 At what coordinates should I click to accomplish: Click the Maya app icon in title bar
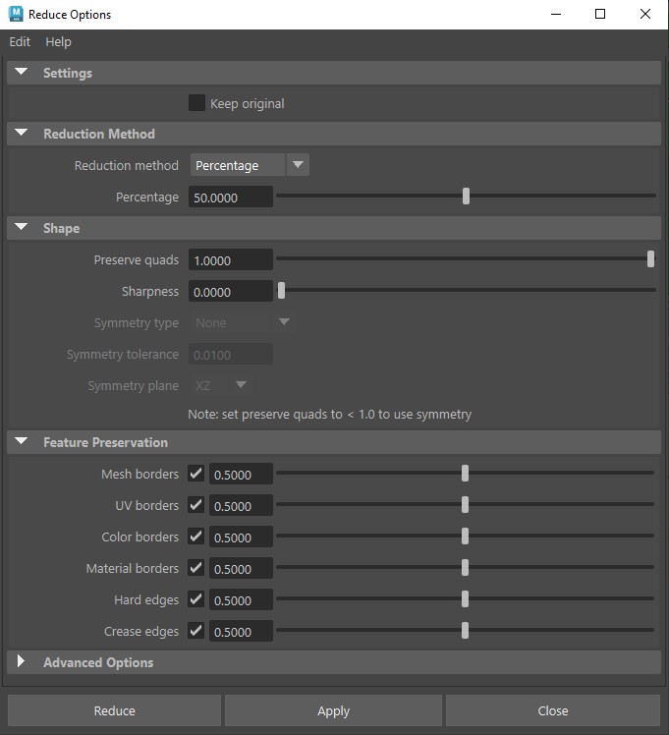[x=16, y=15]
